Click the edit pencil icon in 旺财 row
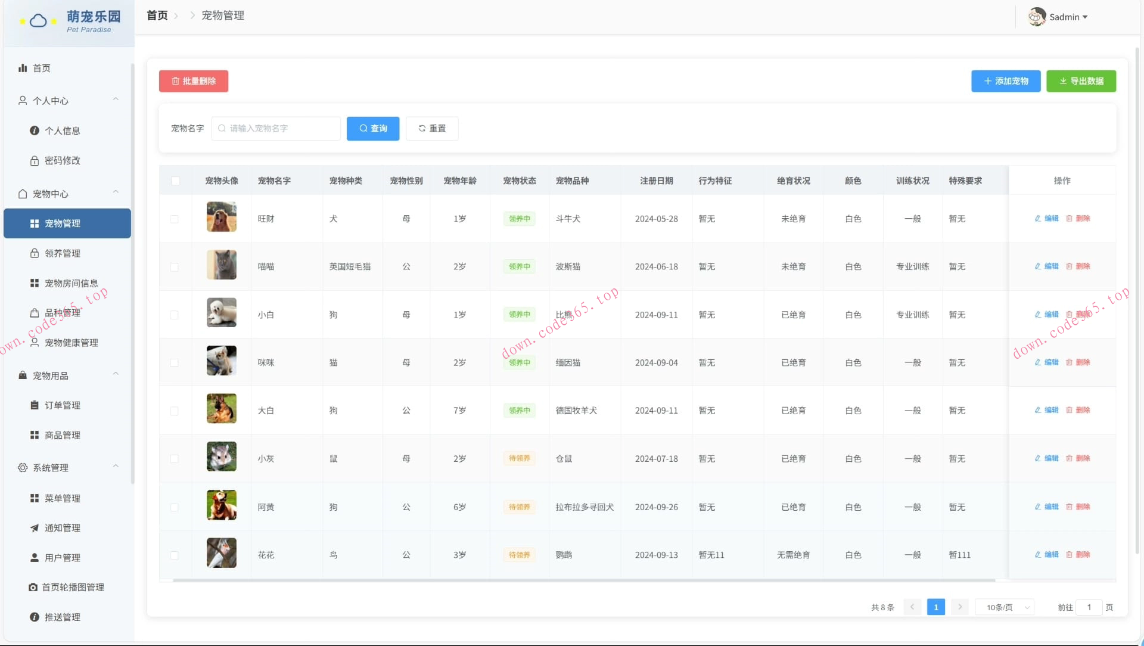Viewport: 1144px width, 646px height. coord(1037,218)
